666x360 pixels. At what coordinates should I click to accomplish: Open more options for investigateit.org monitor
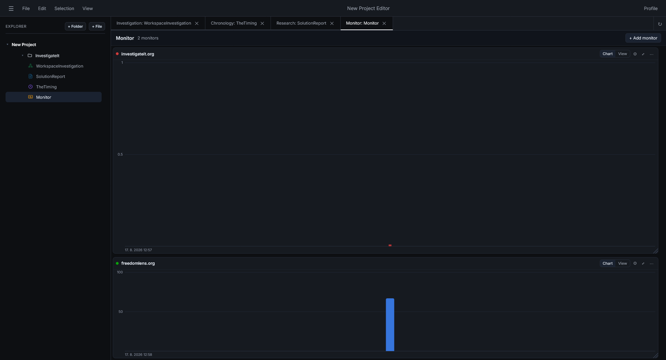tap(651, 54)
